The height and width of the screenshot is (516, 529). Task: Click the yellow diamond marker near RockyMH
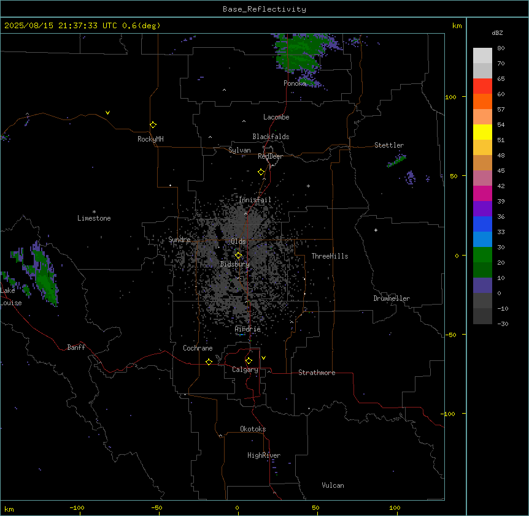pos(153,124)
